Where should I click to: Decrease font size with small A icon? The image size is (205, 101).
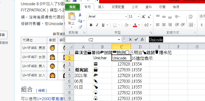pos(149,17)
